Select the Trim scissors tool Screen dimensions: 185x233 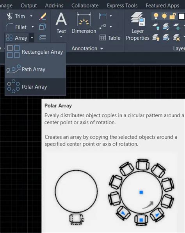point(9,16)
